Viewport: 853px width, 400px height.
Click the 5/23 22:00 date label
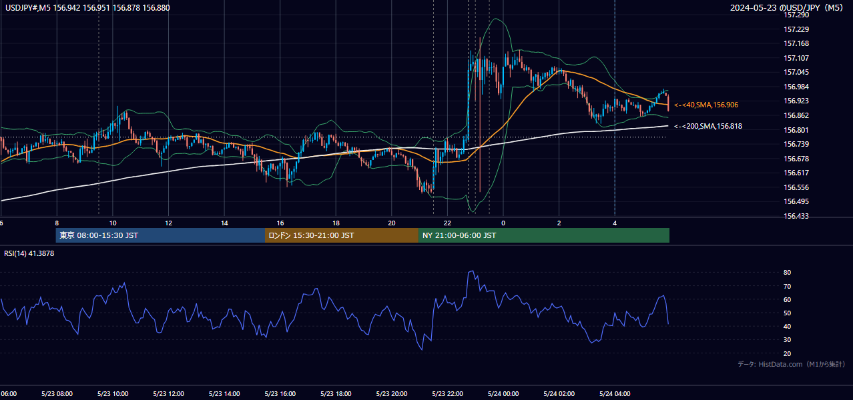click(447, 394)
